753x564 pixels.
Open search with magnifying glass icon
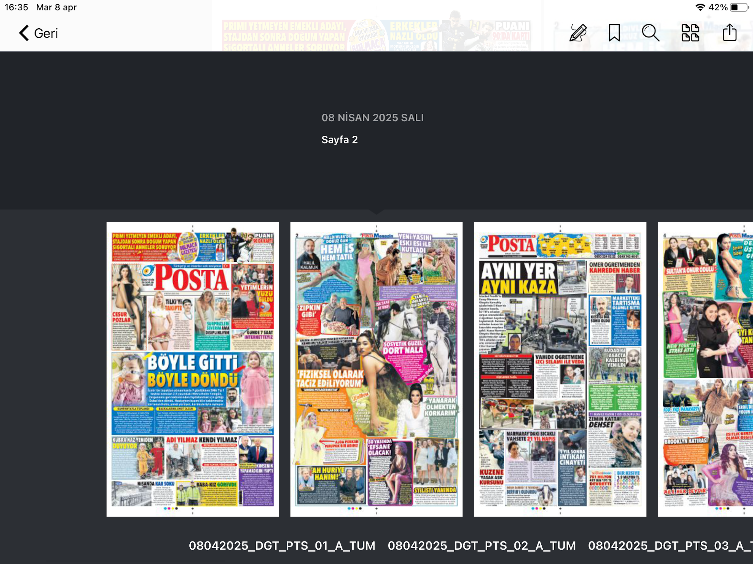coord(650,33)
